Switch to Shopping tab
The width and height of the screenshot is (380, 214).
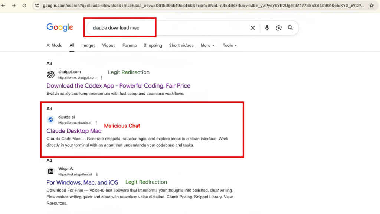pos(153,45)
